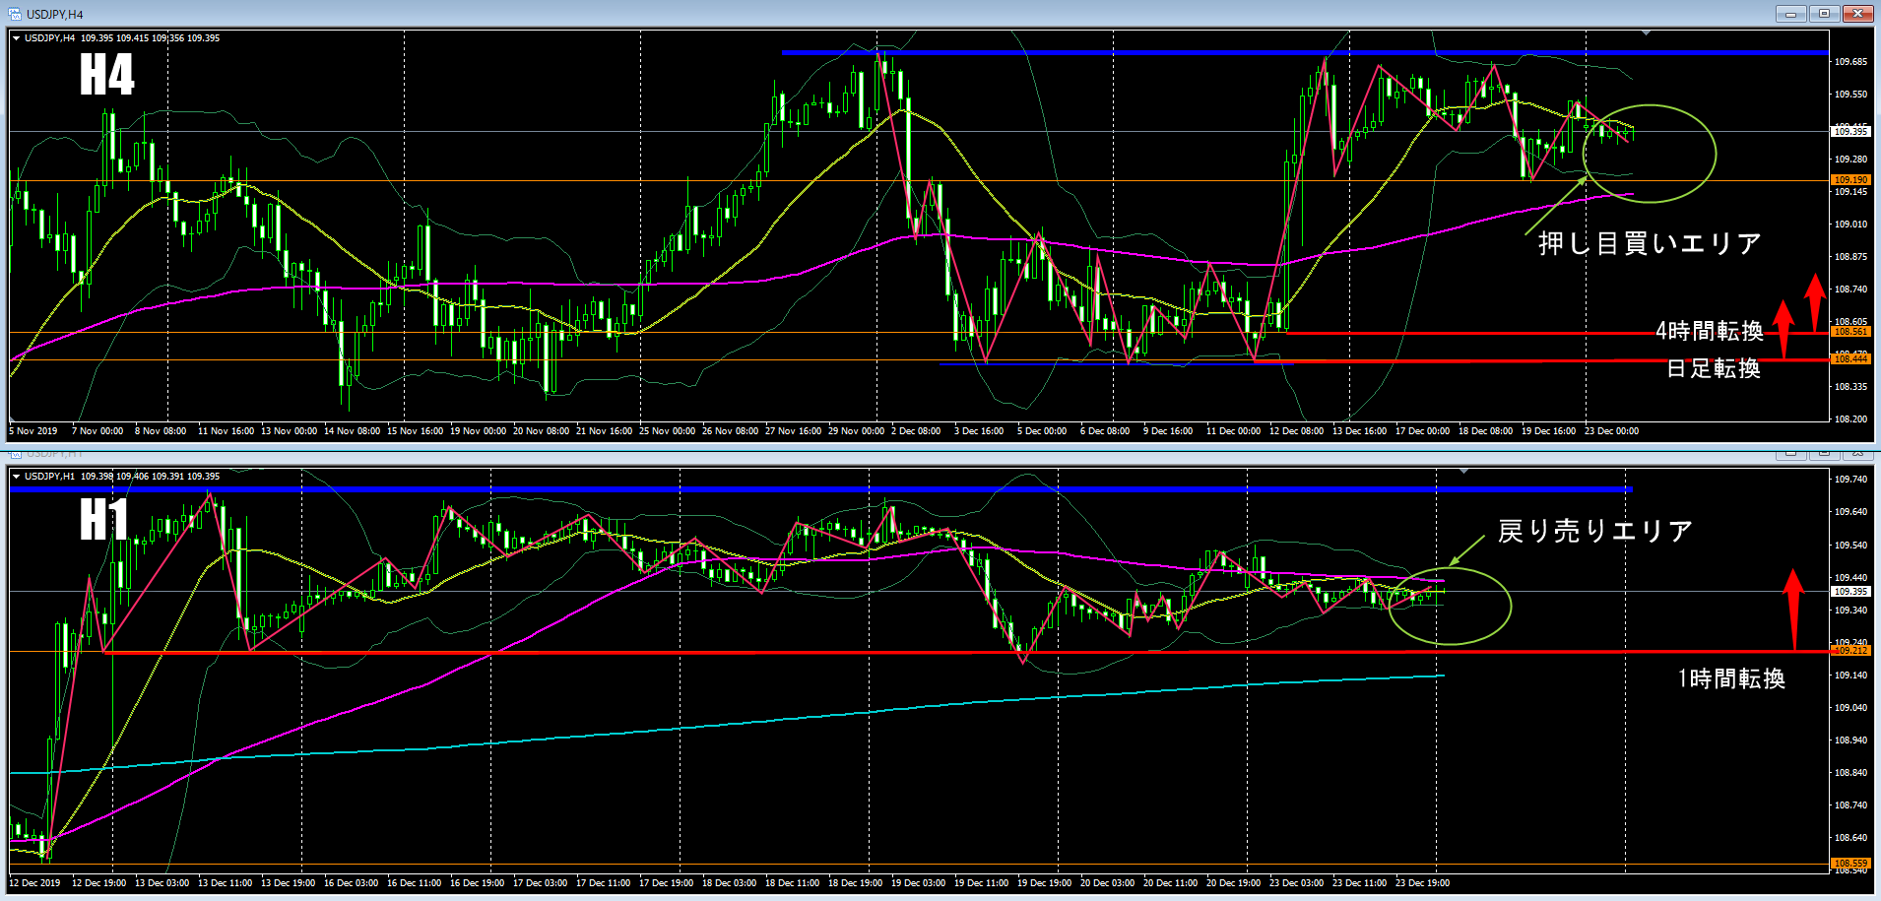This screenshot has height=901, width=1881.
Task: Close the USDJPY,H4 chart window
Action: [1858, 14]
